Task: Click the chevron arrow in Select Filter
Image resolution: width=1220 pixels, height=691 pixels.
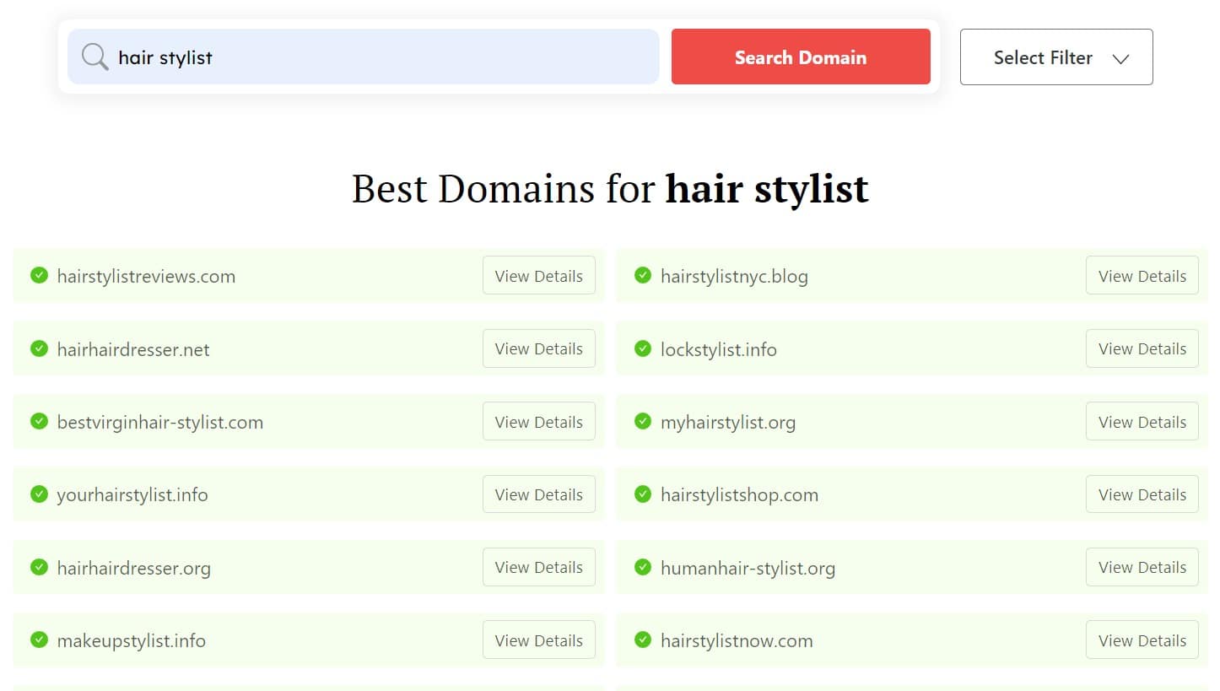Action: [1120, 58]
